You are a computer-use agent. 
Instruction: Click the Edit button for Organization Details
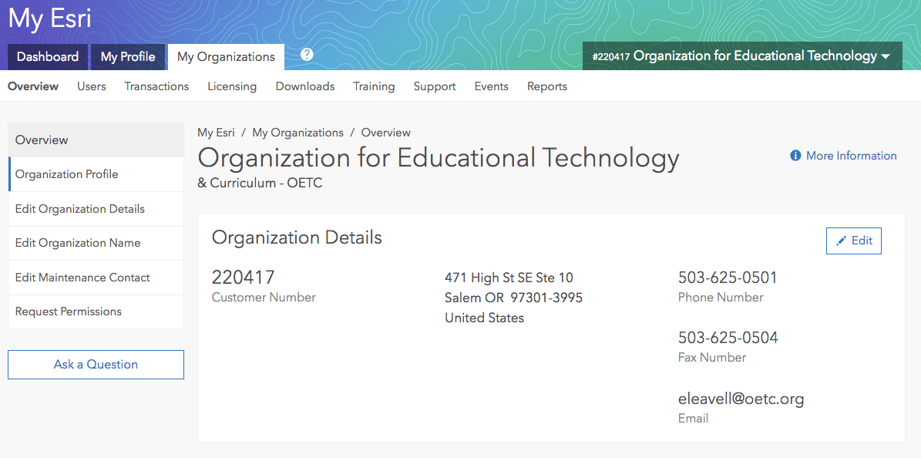coord(853,241)
